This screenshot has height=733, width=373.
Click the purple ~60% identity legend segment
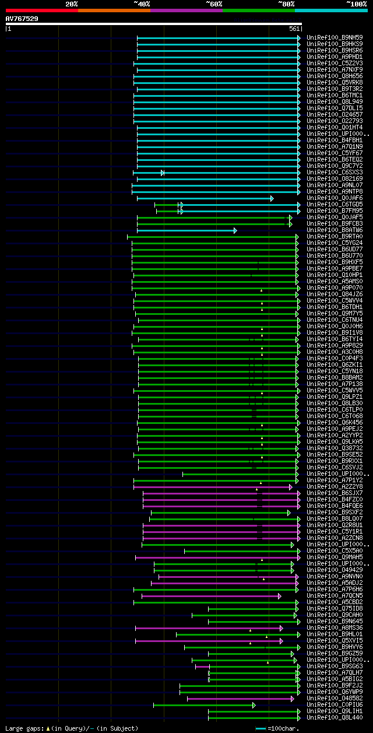tap(186, 10)
